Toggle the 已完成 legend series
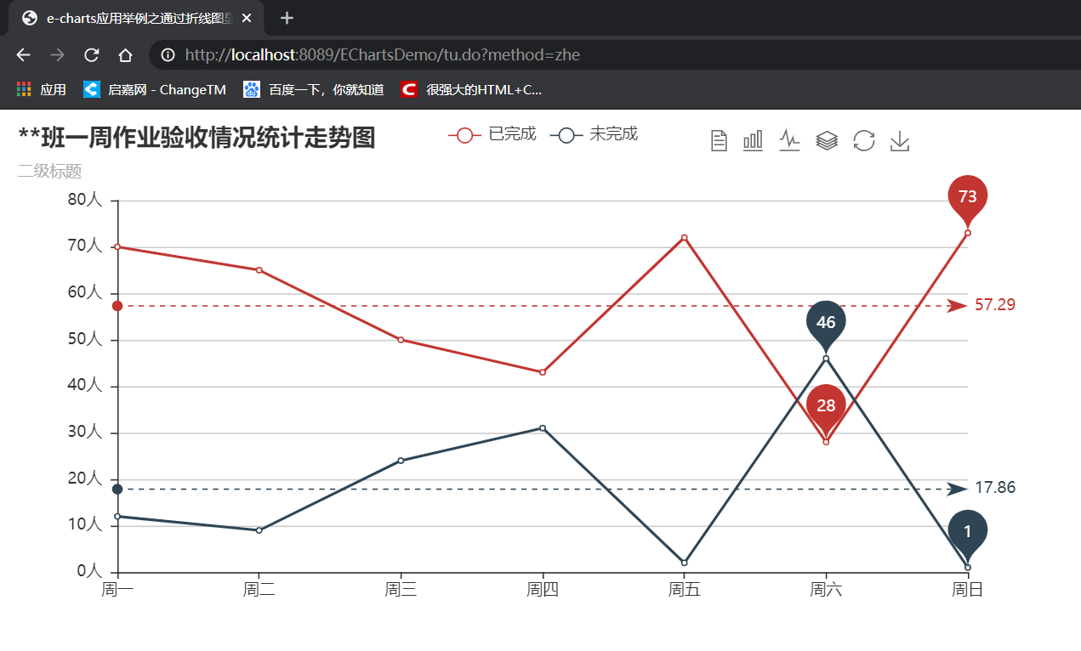The width and height of the screenshot is (1081, 651). 492,134
